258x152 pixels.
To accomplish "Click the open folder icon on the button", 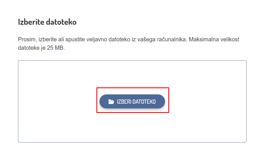I will coord(111,102).
